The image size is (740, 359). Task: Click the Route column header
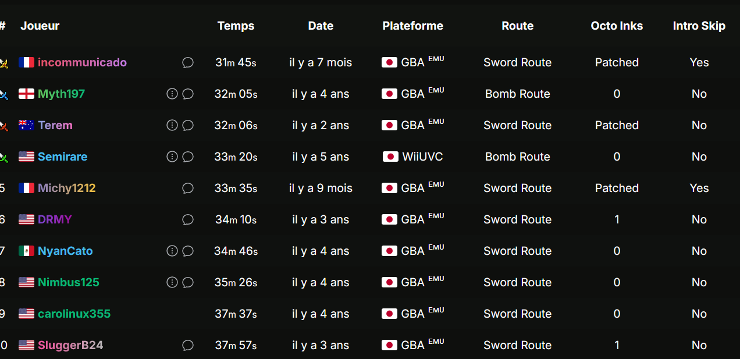pyautogui.click(x=517, y=26)
